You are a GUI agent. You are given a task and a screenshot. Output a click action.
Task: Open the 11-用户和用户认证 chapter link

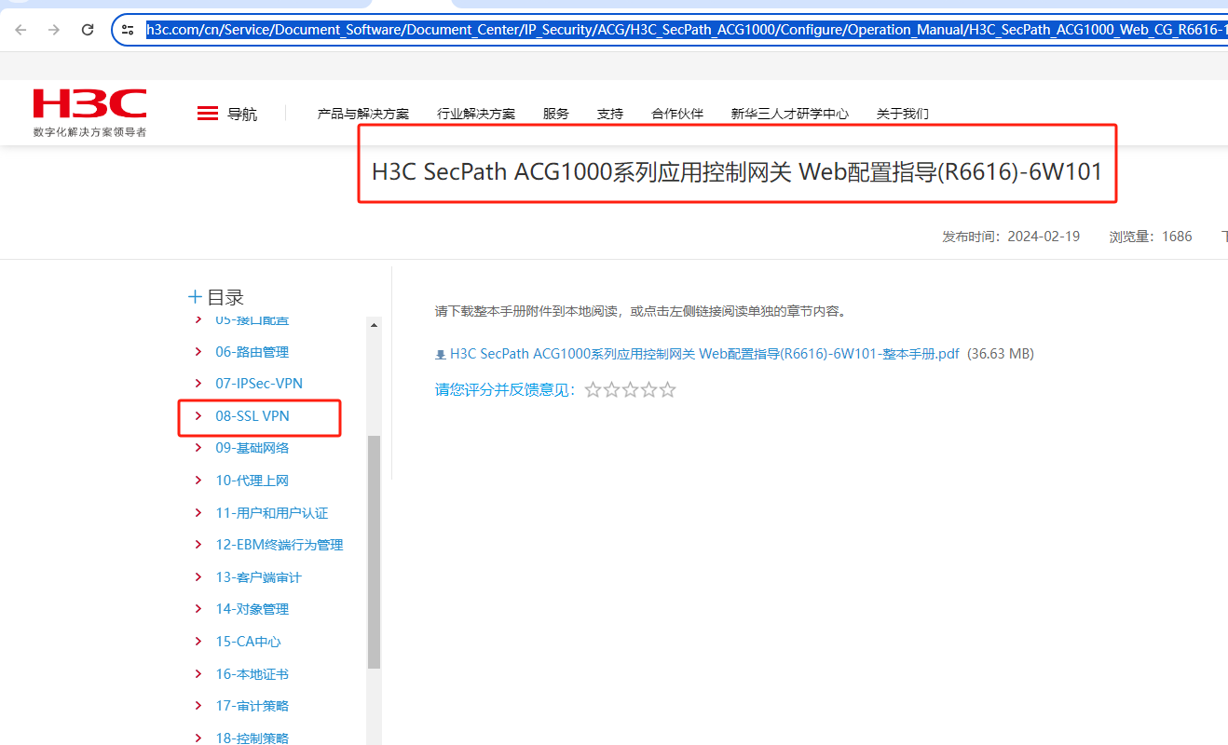click(272, 513)
